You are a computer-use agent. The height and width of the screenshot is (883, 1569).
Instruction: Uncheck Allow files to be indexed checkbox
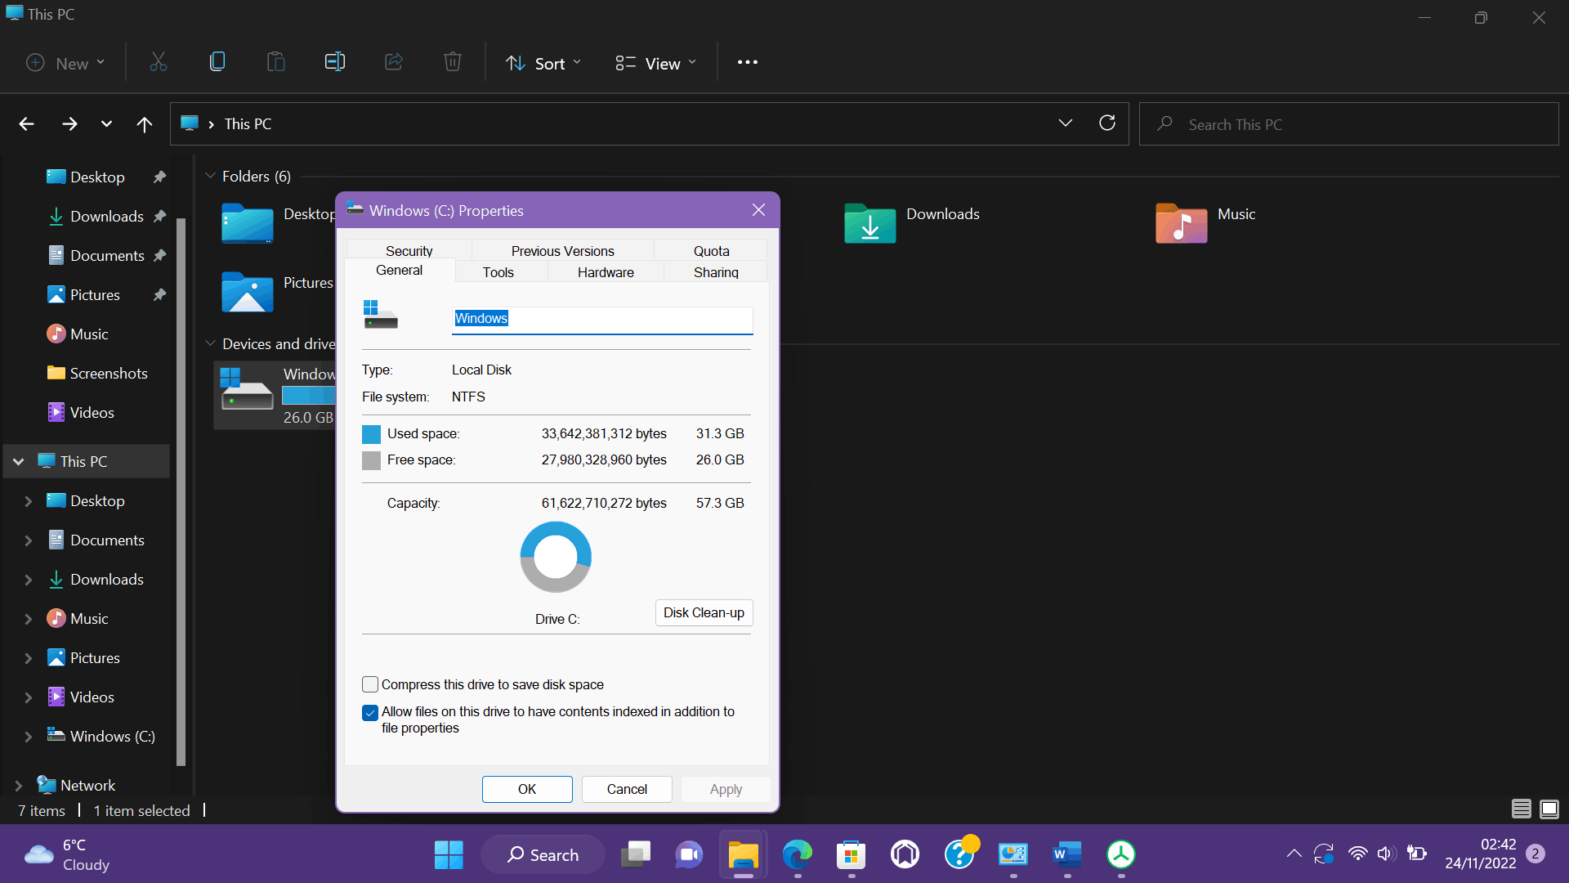pyautogui.click(x=370, y=712)
